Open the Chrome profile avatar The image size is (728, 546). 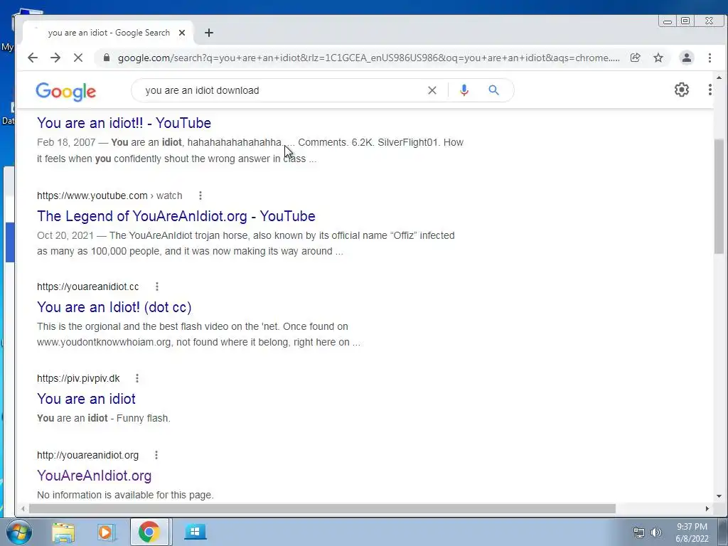coord(686,58)
